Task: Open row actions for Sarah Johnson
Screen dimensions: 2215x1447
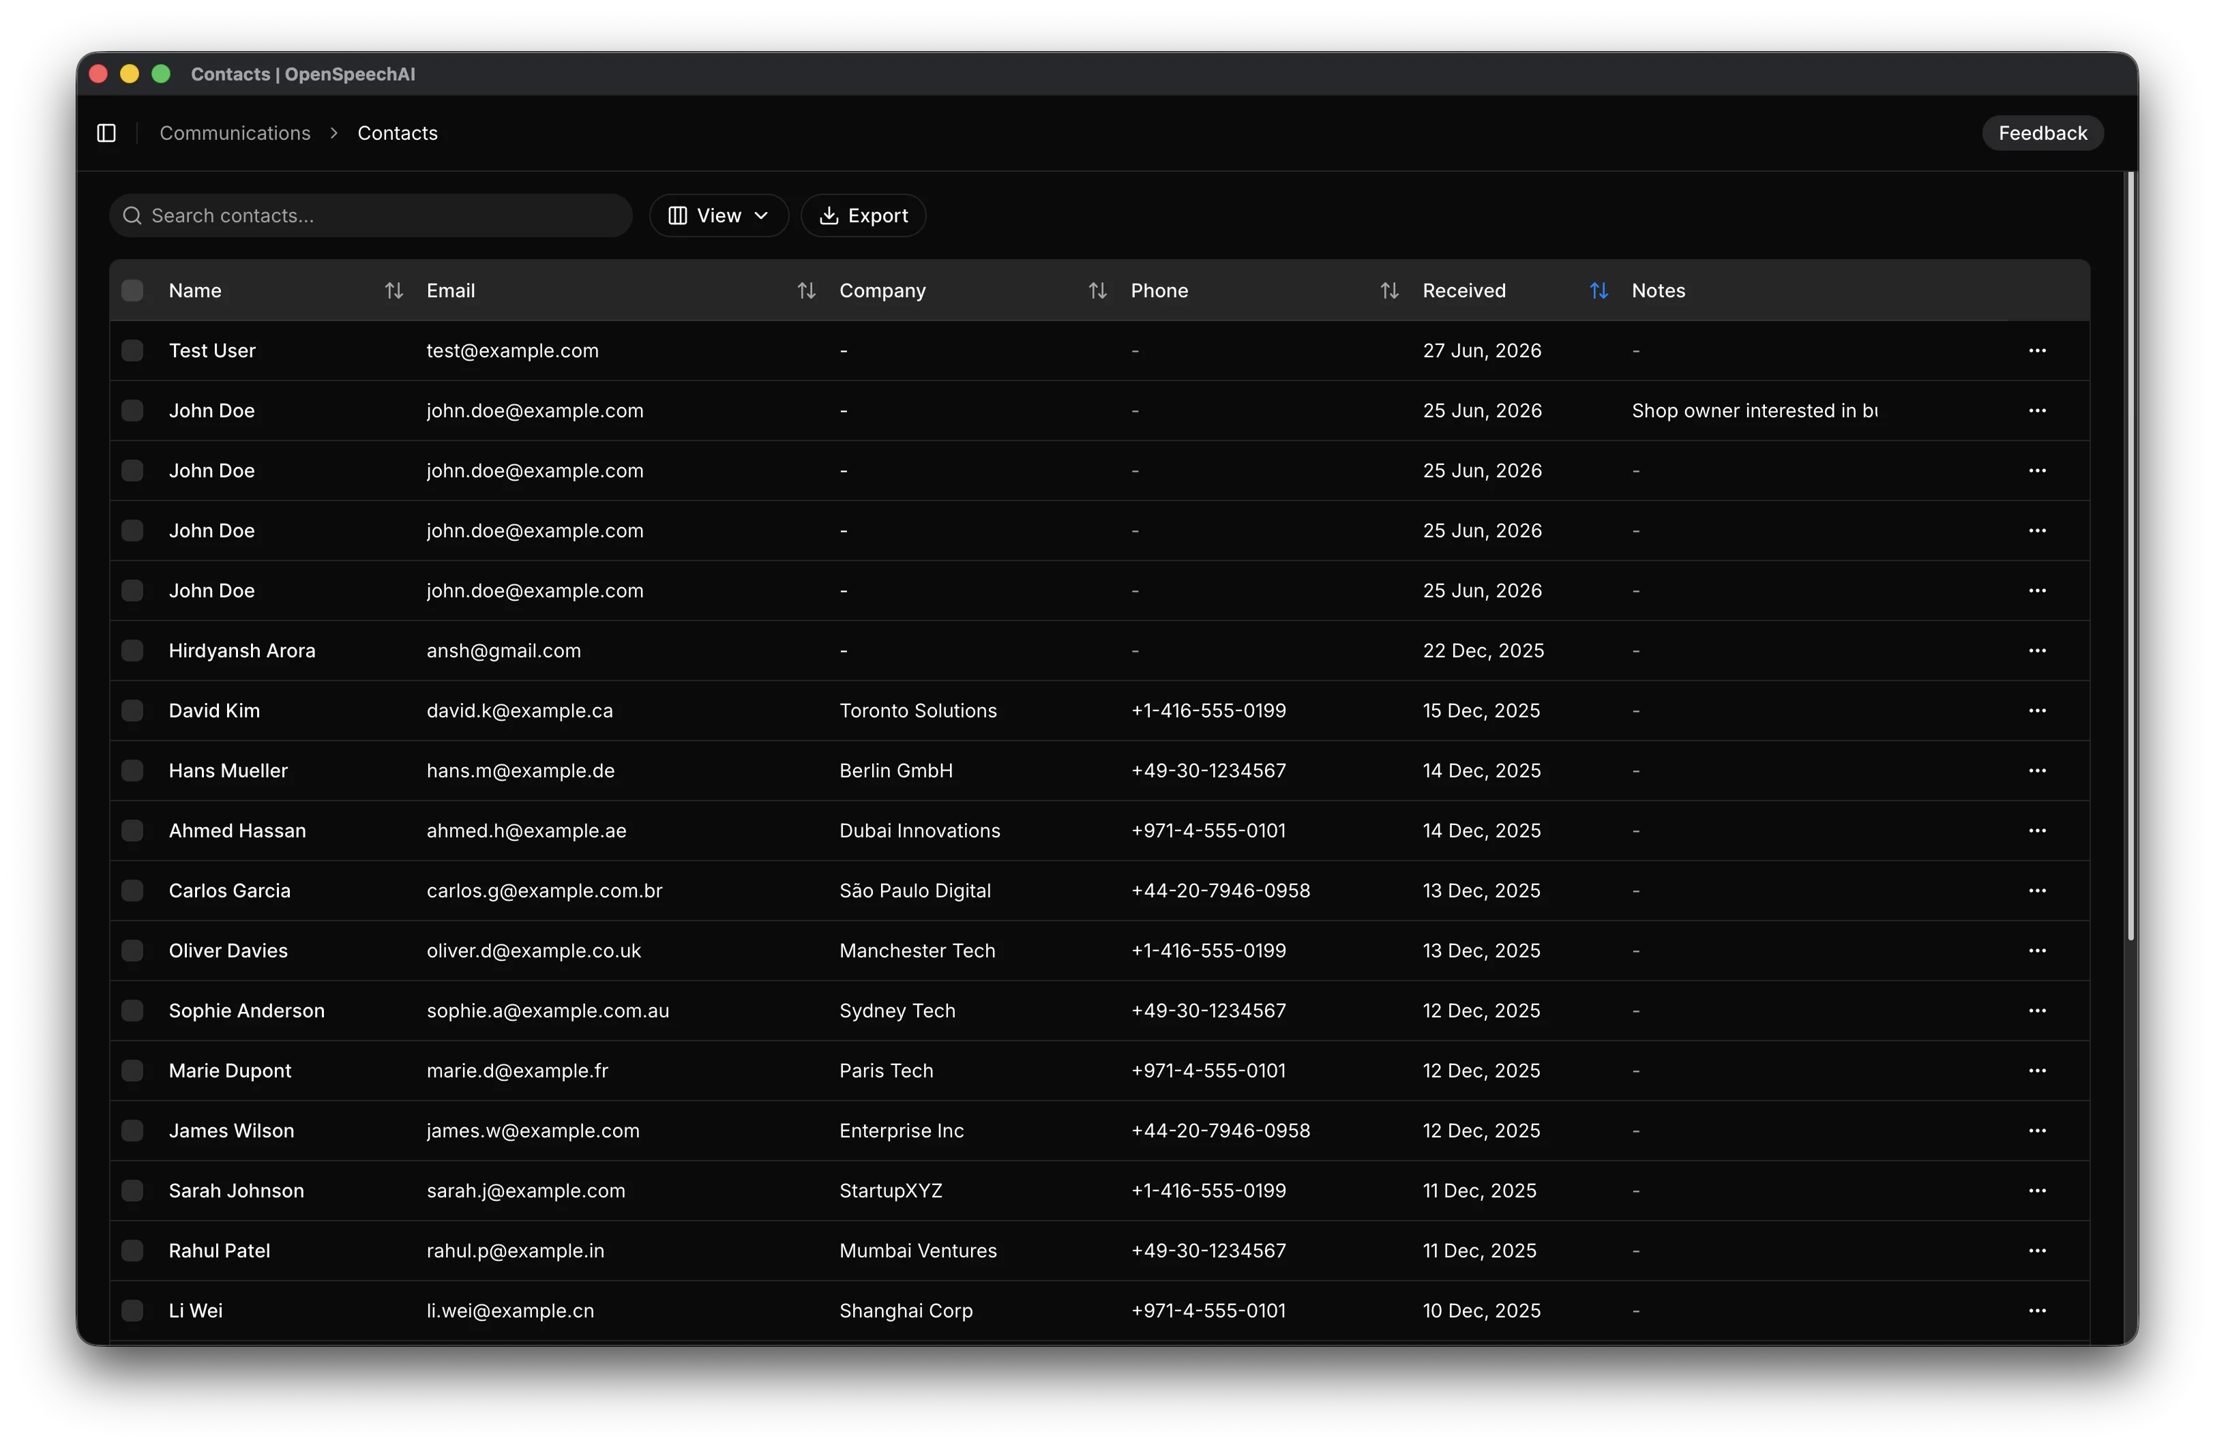Action: point(2036,1191)
